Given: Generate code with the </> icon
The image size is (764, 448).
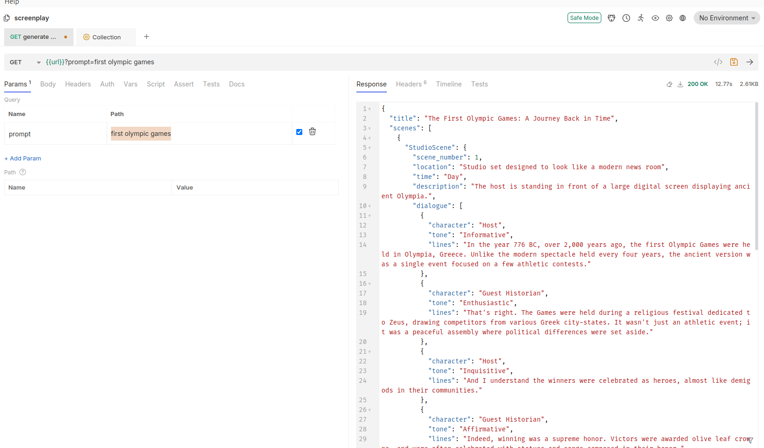Looking at the screenshot, I should click(718, 62).
